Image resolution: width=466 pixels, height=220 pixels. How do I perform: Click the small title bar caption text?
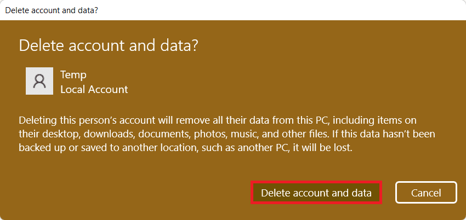48,10
